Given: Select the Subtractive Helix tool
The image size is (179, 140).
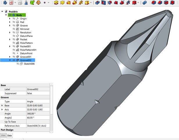Looking at the screenshot, I should click(x=128, y=3).
